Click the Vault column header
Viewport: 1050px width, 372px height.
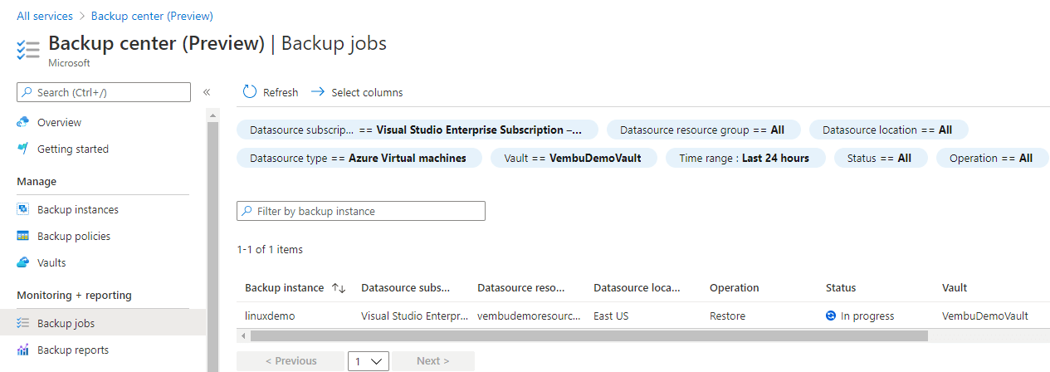955,288
